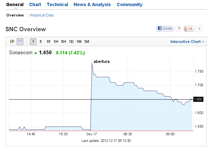Select the 15 minute interval

(48, 42)
